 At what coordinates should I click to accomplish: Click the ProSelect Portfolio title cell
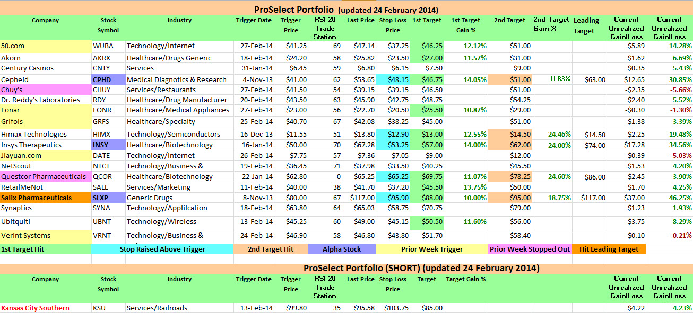pos(346,10)
